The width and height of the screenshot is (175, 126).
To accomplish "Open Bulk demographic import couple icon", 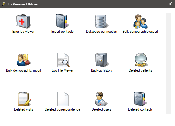I will [x=23, y=60].
